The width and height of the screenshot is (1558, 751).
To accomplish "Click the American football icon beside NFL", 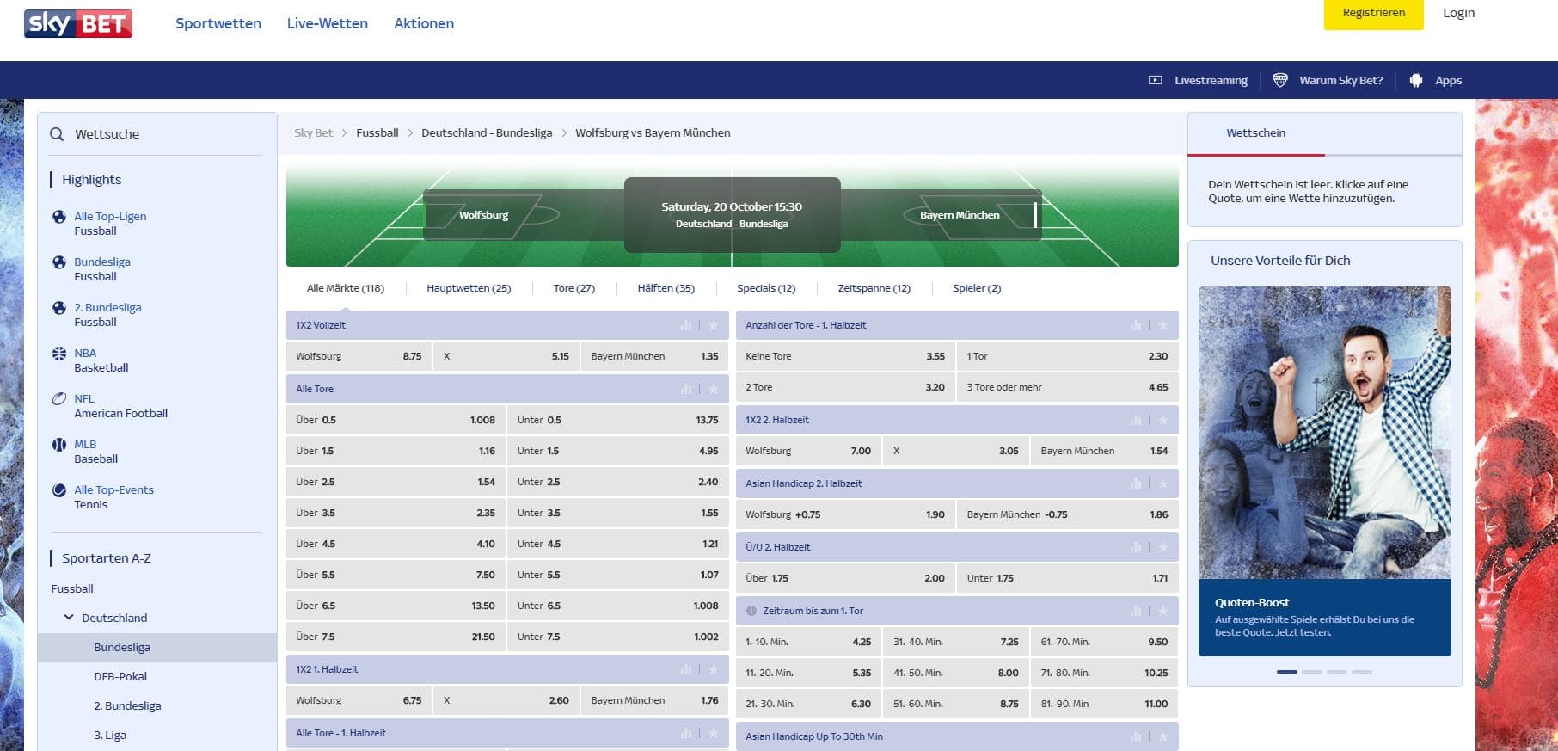I will click(59, 399).
